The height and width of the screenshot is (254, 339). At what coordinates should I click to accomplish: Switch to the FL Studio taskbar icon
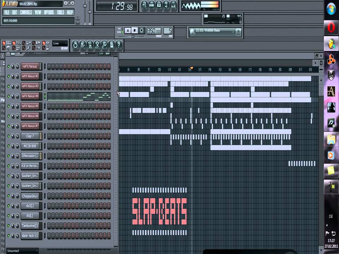click(x=331, y=44)
